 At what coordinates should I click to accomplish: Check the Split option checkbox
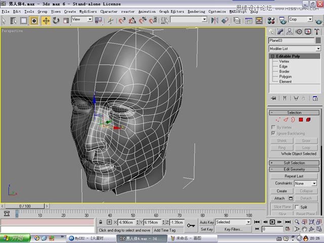[297, 207]
